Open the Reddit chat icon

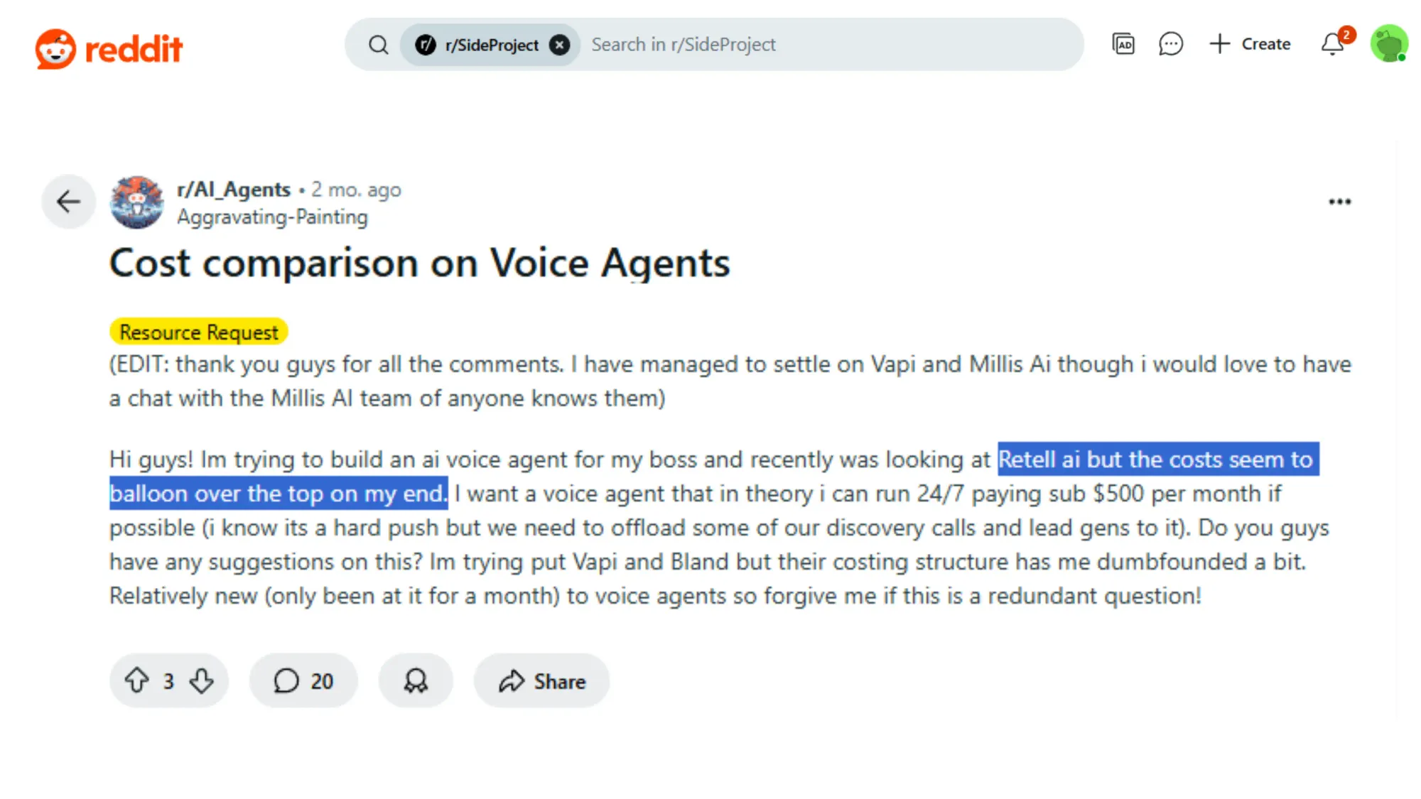click(x=1170, y=44)
